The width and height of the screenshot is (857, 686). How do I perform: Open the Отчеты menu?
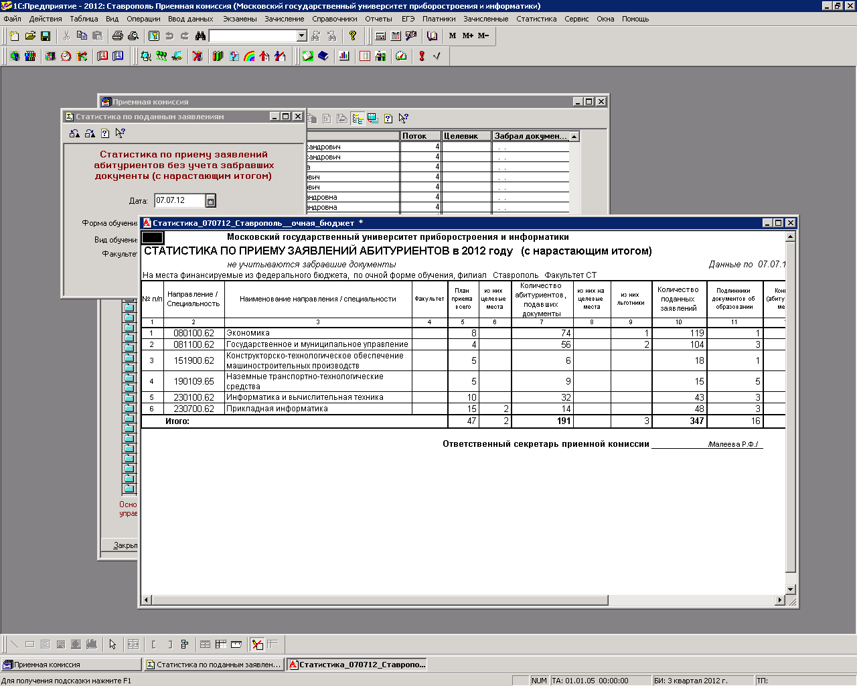coord(378,19)
